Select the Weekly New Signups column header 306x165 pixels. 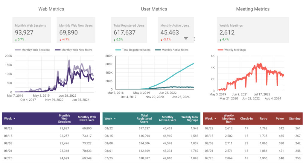click(x=190, y=119)
